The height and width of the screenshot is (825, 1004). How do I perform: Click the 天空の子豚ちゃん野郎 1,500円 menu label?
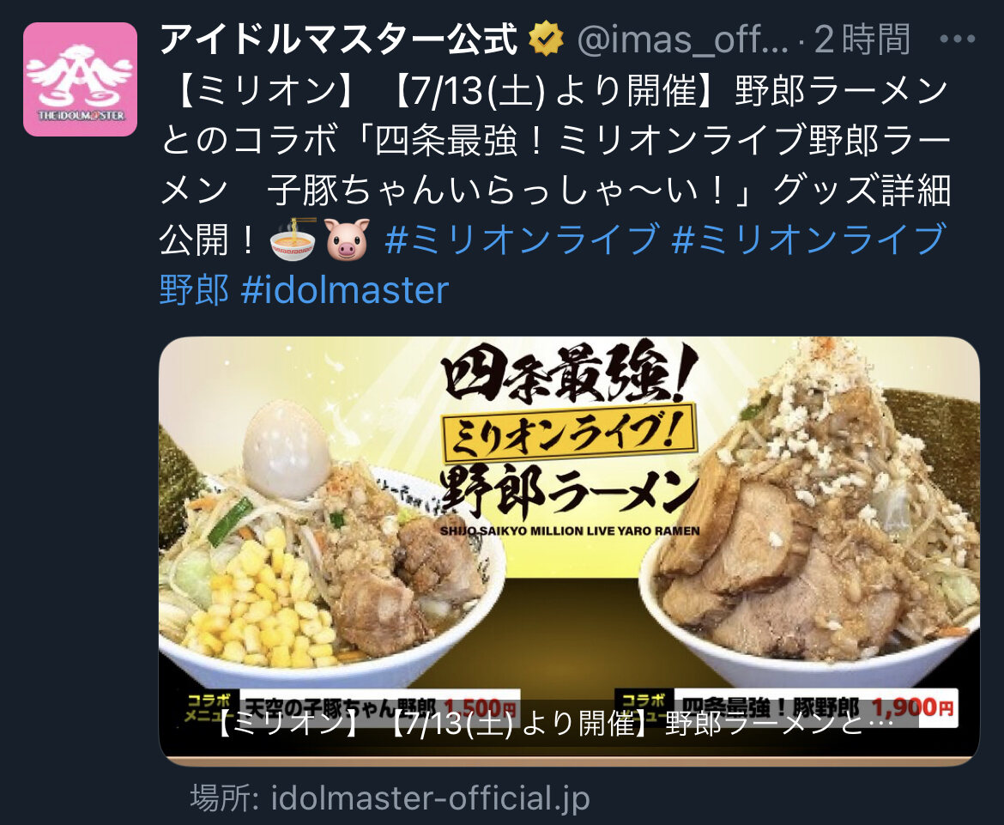tap(351, 707)
